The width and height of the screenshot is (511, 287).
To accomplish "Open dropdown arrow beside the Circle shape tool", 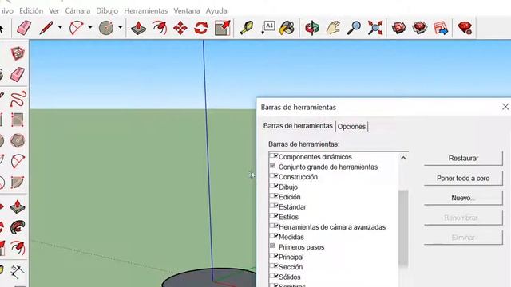I will pyautogui.click(x=120, y=27).
